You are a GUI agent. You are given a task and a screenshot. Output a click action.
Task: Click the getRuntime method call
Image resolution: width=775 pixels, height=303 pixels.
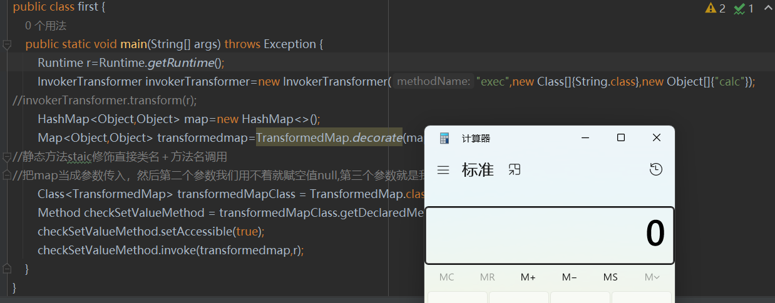click(x=180, y=63)
